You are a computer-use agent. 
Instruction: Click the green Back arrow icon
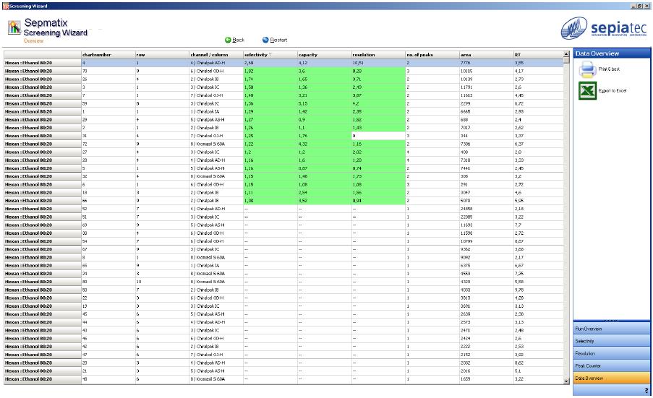228,40
